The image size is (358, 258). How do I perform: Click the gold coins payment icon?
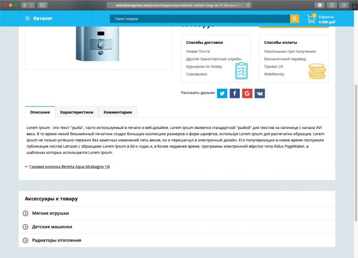click(x=317, y=72)
